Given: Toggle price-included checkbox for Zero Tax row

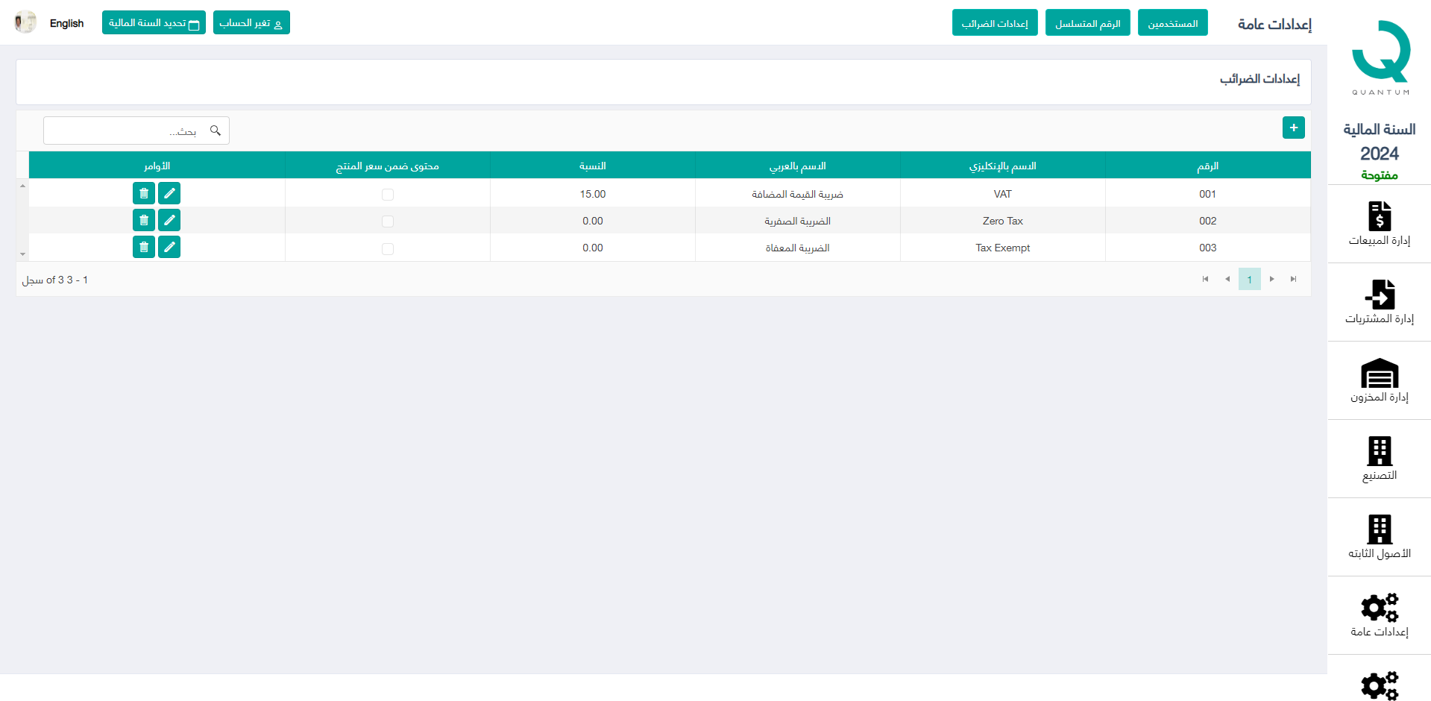Looking at the screenshot, I should (x=388, y=221).
